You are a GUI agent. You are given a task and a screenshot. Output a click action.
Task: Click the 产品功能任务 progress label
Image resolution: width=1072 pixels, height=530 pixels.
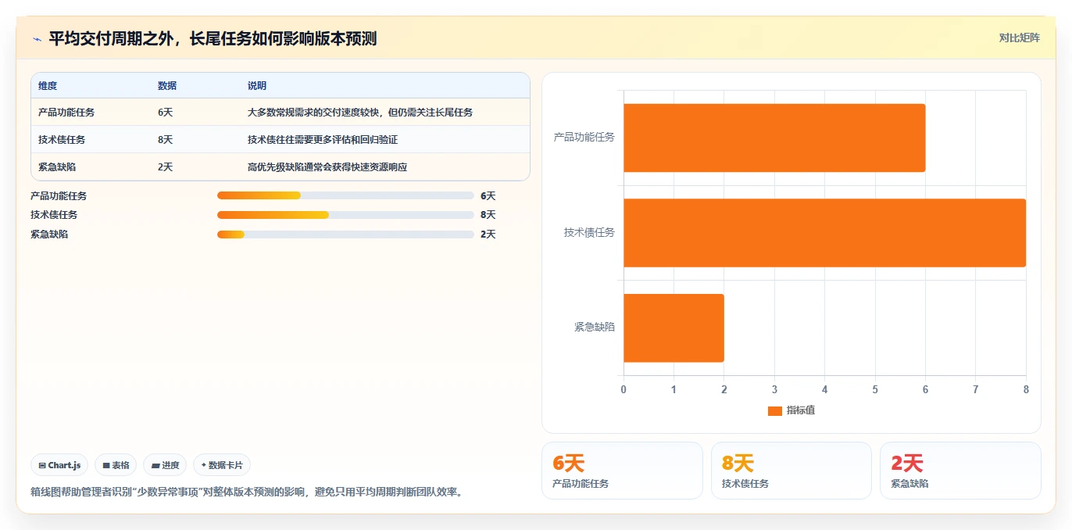(59, 195)
